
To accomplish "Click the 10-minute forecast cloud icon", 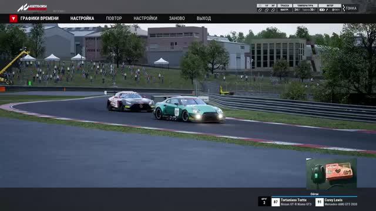I will [266, 10].
